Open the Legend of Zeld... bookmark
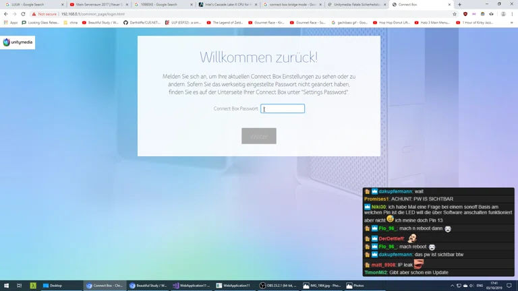This screenshot has height=291, width=518. pos(225,22)
